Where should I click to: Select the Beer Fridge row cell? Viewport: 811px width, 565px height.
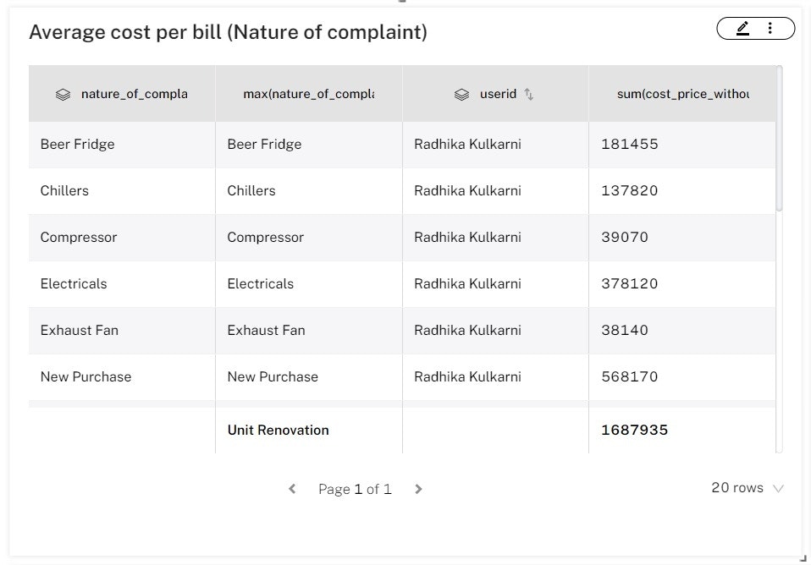coord(78,144)
